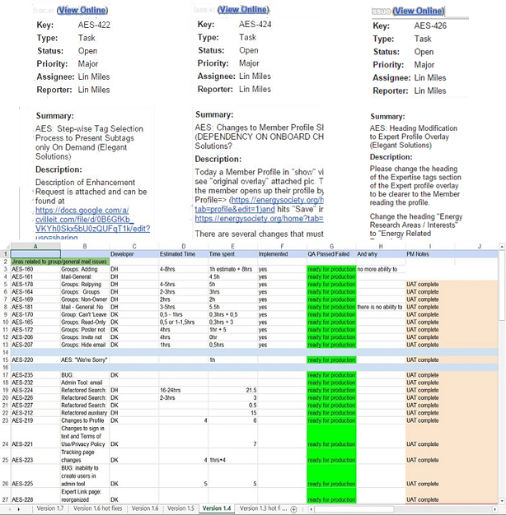Select 'Groups: Adding' cell in AES-160 row
Viewport: 506px width, 515px height.
tap(85, 269)
